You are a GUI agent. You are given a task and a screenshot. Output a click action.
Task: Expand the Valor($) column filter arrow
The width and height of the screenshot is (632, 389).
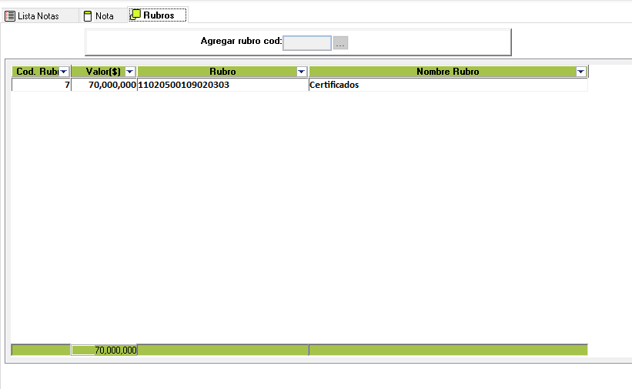[130, 72]
